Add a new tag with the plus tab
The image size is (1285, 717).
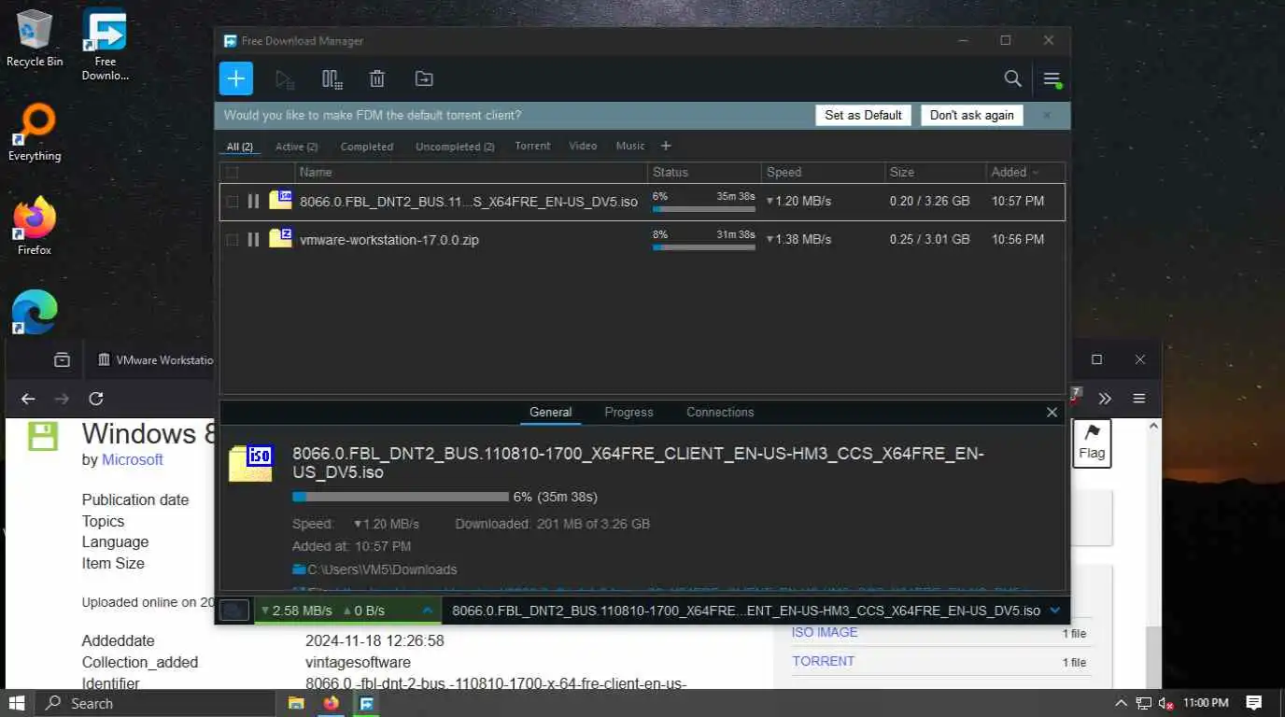click(666, 146)
